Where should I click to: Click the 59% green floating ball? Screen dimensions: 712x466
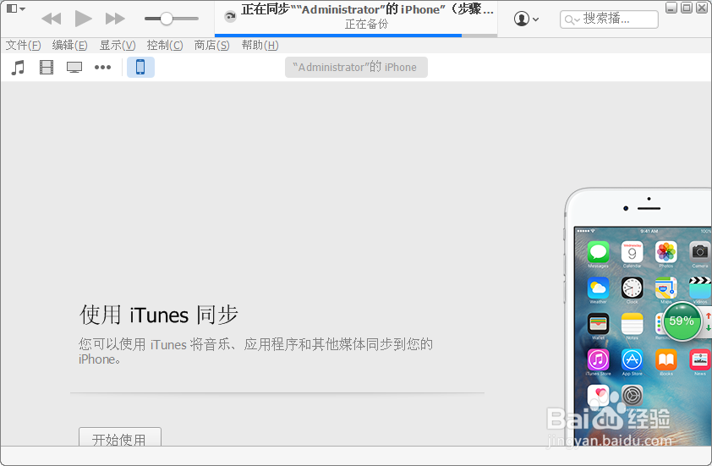(x=682, y=321)
